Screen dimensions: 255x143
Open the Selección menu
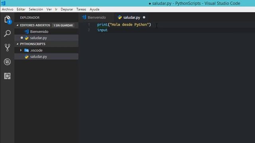[36, 10]
